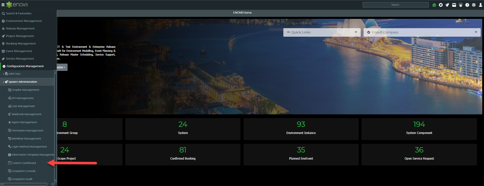Collapse the System Administration tree node arrow
484x186 pixels.
4,82
